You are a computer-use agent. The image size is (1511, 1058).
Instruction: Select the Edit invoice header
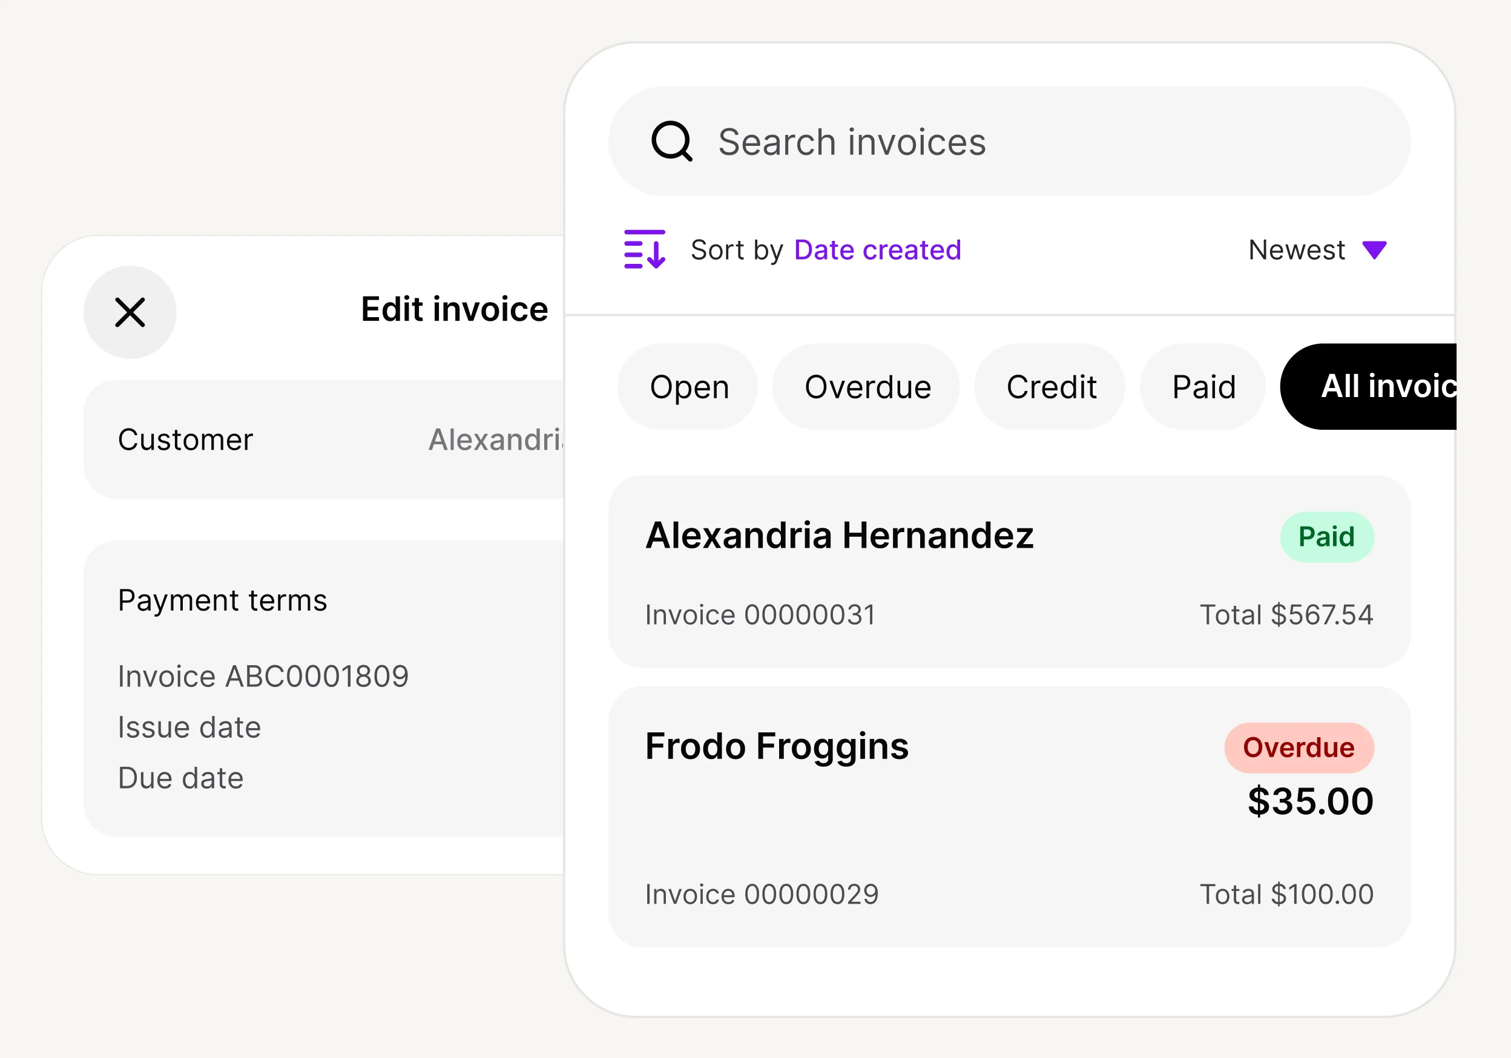[454, 309]
